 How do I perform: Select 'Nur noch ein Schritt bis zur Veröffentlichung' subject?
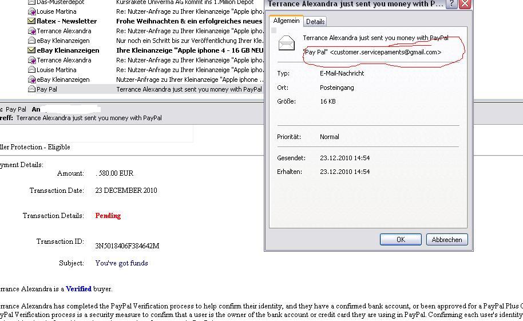[189, 41]
